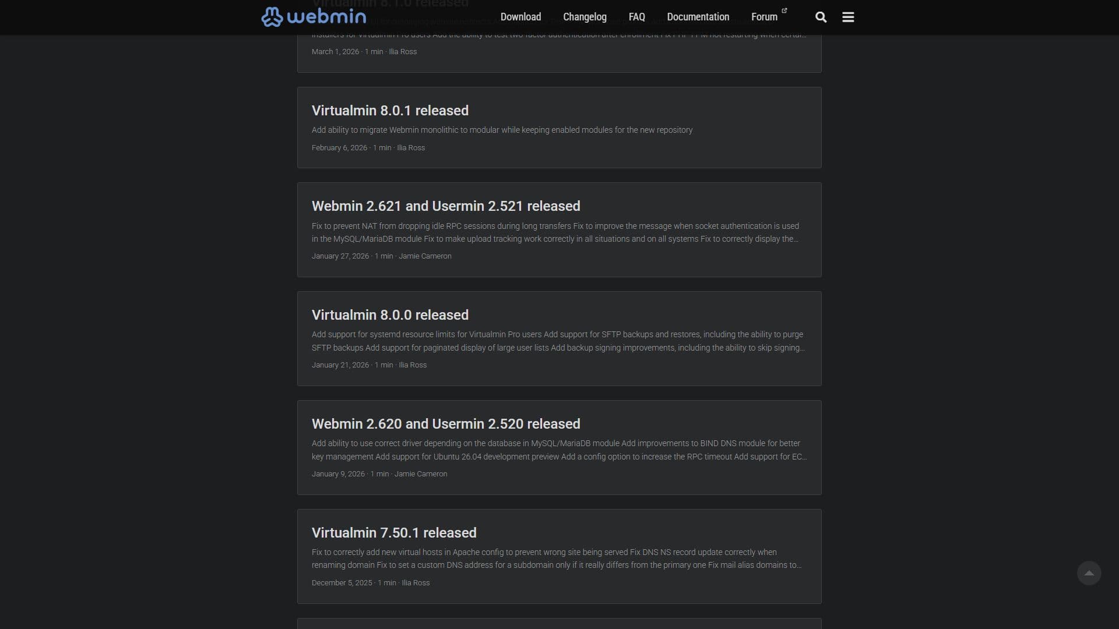Click the date January 9, 2026
This screenshot has width=1119, height=629.
(x=338, y=474)
